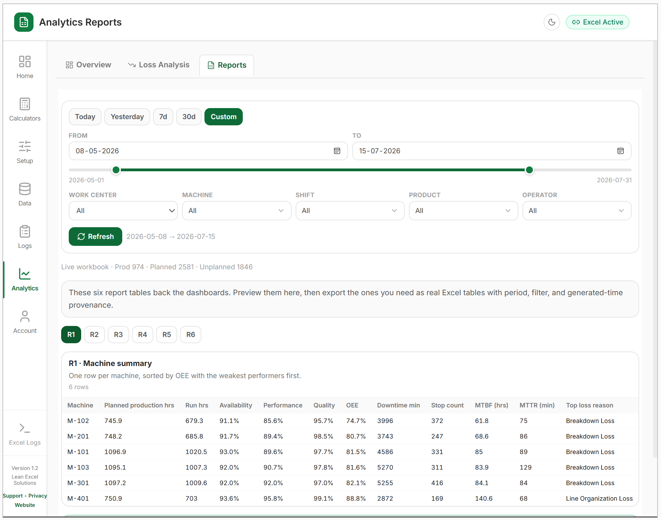This screenshot has width=661, height=520.
Task: Click the M-401 machine row
Action: click(x=350, y=499)
